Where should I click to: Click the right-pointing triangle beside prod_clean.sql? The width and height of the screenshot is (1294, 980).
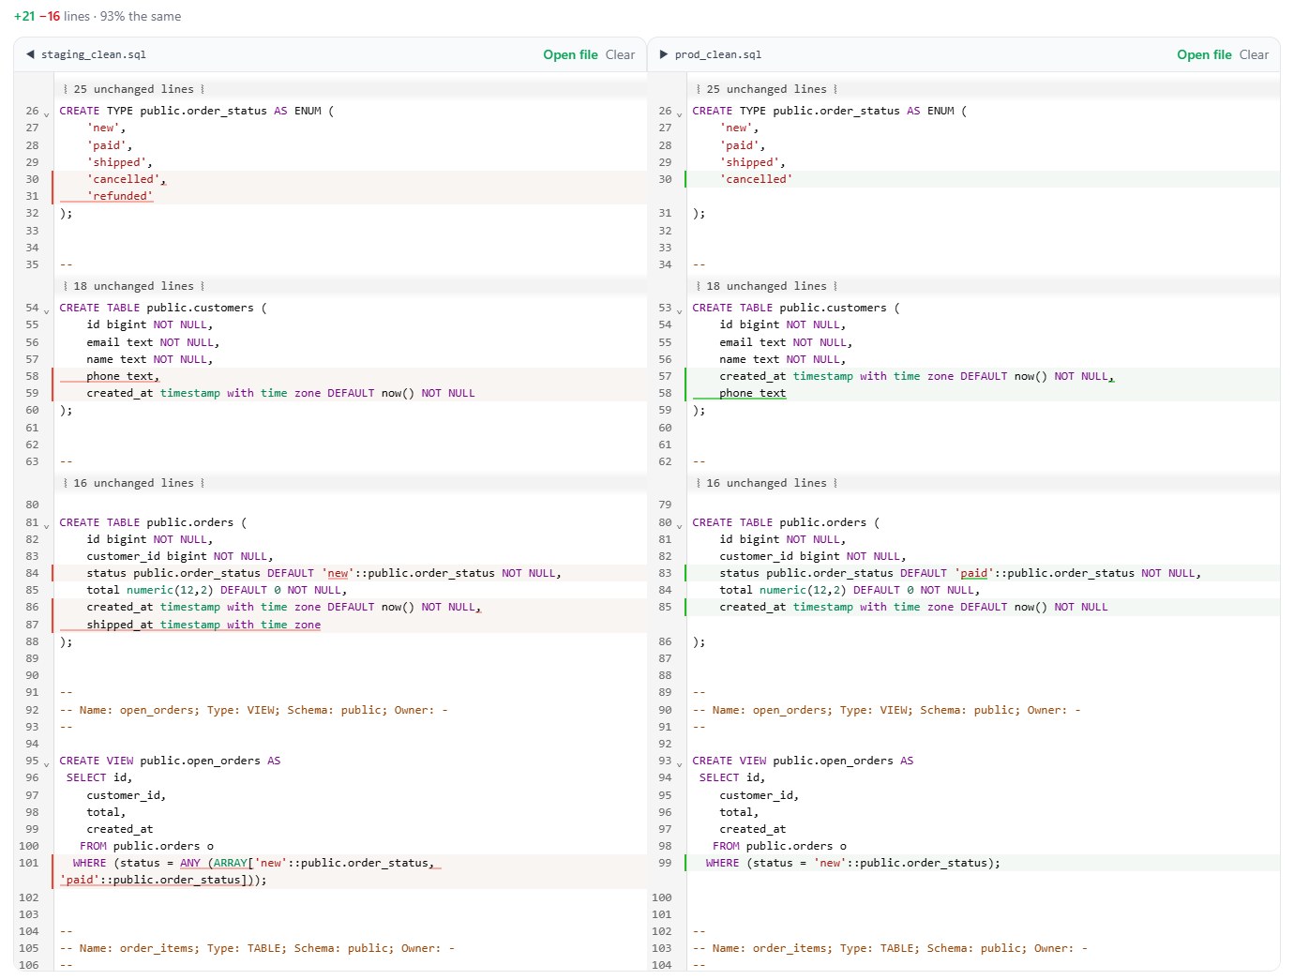664,54
